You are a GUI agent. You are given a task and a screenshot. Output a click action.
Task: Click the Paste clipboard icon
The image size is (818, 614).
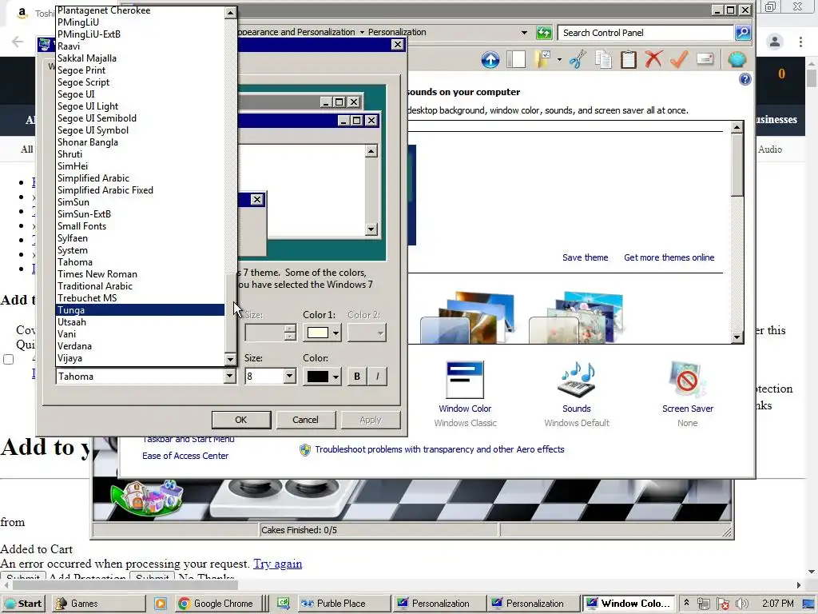(x=629, y=59)
